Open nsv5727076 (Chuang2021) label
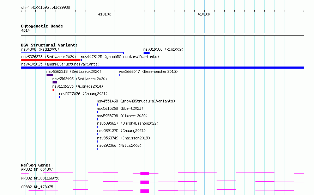 (x=83, y=94)
